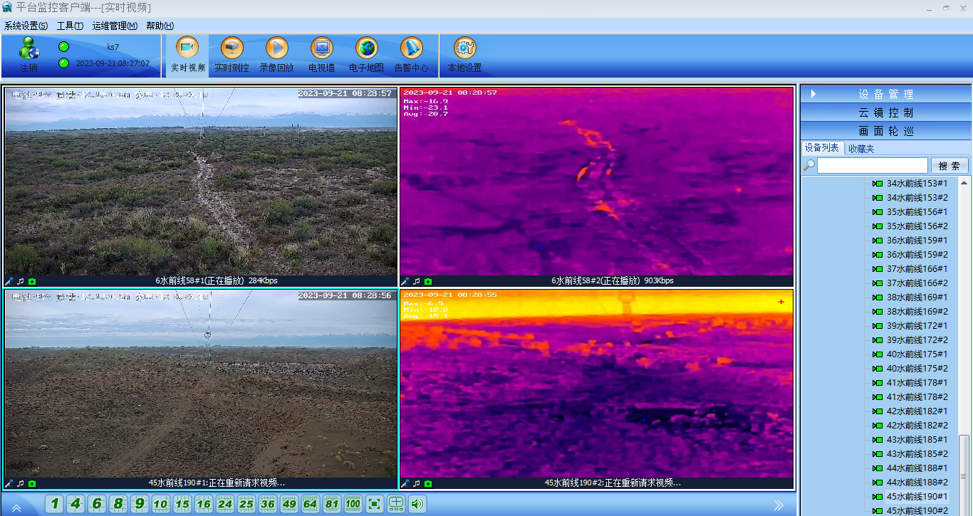Expand bottom toolbar right double chevron
This screenshot has height=516, width=973.
coord(779,505)
